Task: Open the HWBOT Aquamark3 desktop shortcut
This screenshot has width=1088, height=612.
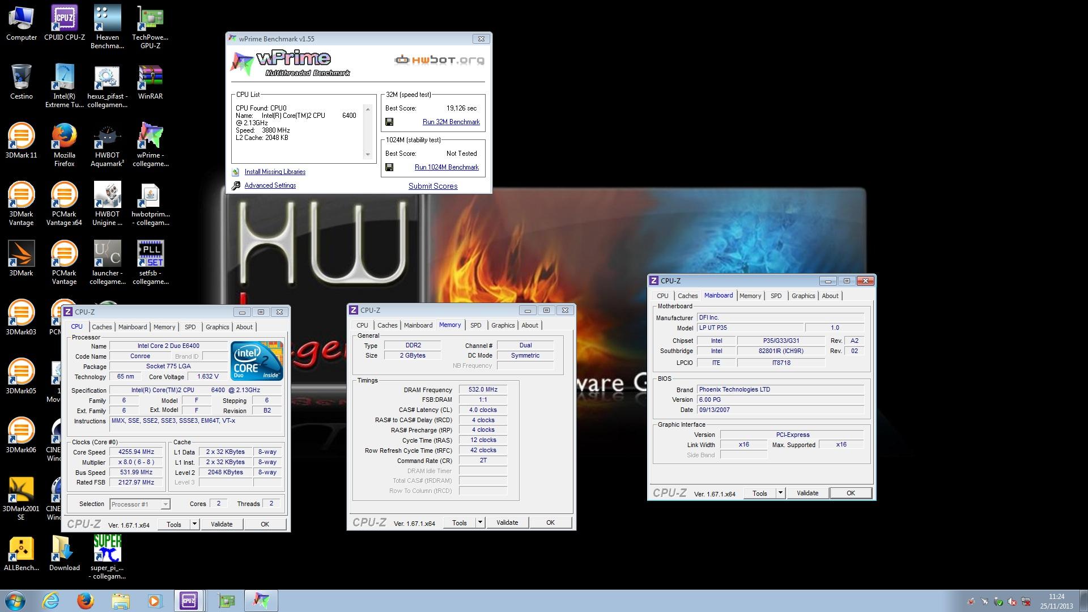Action: pyautogui.click(x=108, y=145)
